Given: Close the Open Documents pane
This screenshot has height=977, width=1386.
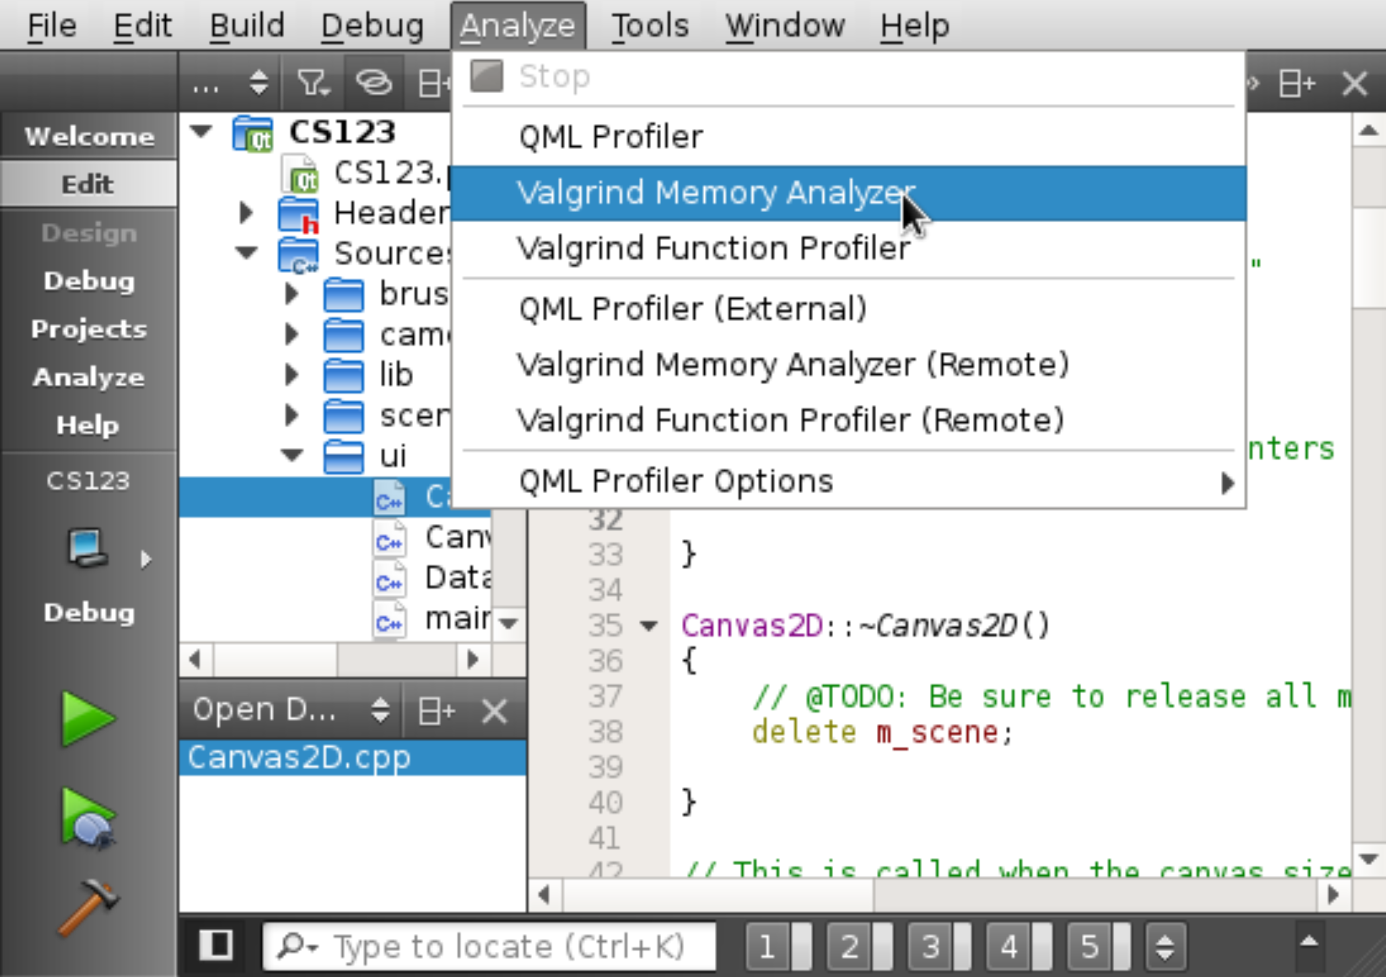Looking at the screenshot, I should coord(495,711).
